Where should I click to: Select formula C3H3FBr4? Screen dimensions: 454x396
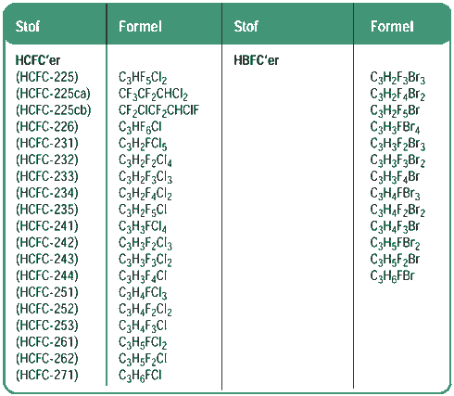395,127
